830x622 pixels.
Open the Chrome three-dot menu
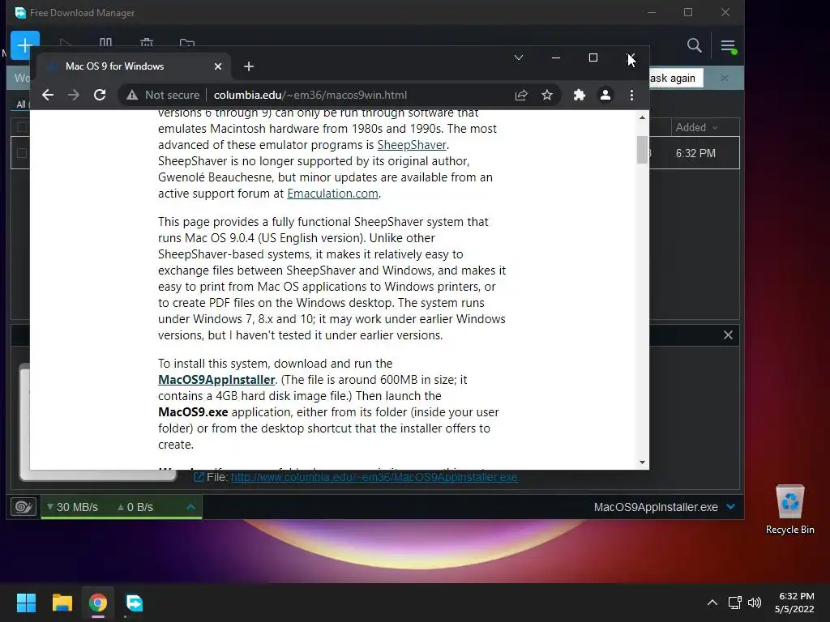click(631, 96)
